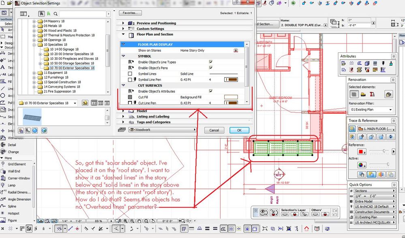Click the Corner-Window tool
405x238 pixels.
coord(19,178)
